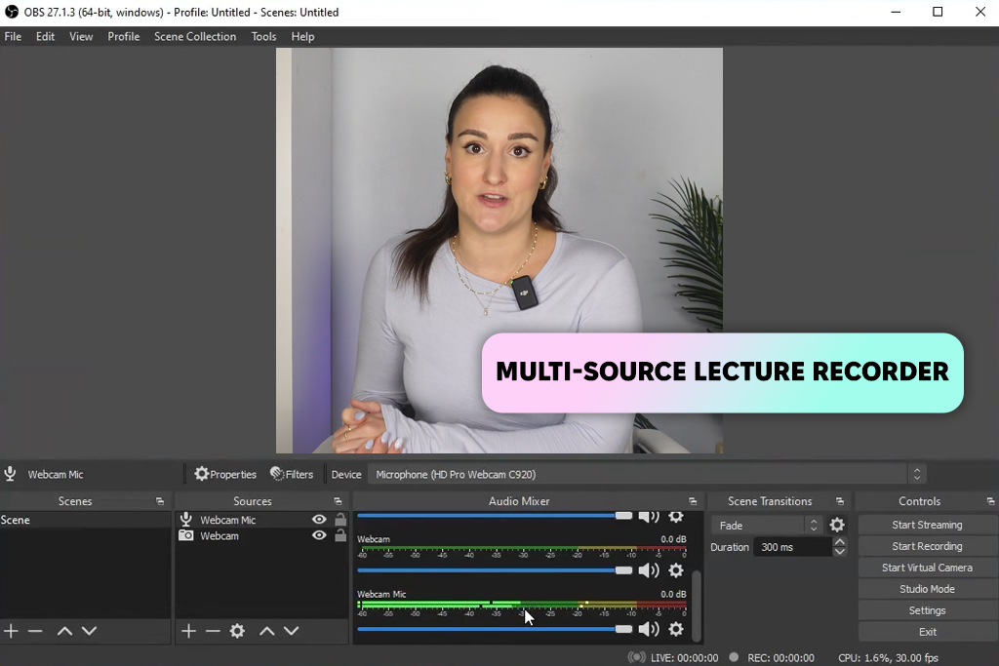Adjust the Webcam volume slider
Viewport: 999px width, 666px height.
tap(495, 570)
